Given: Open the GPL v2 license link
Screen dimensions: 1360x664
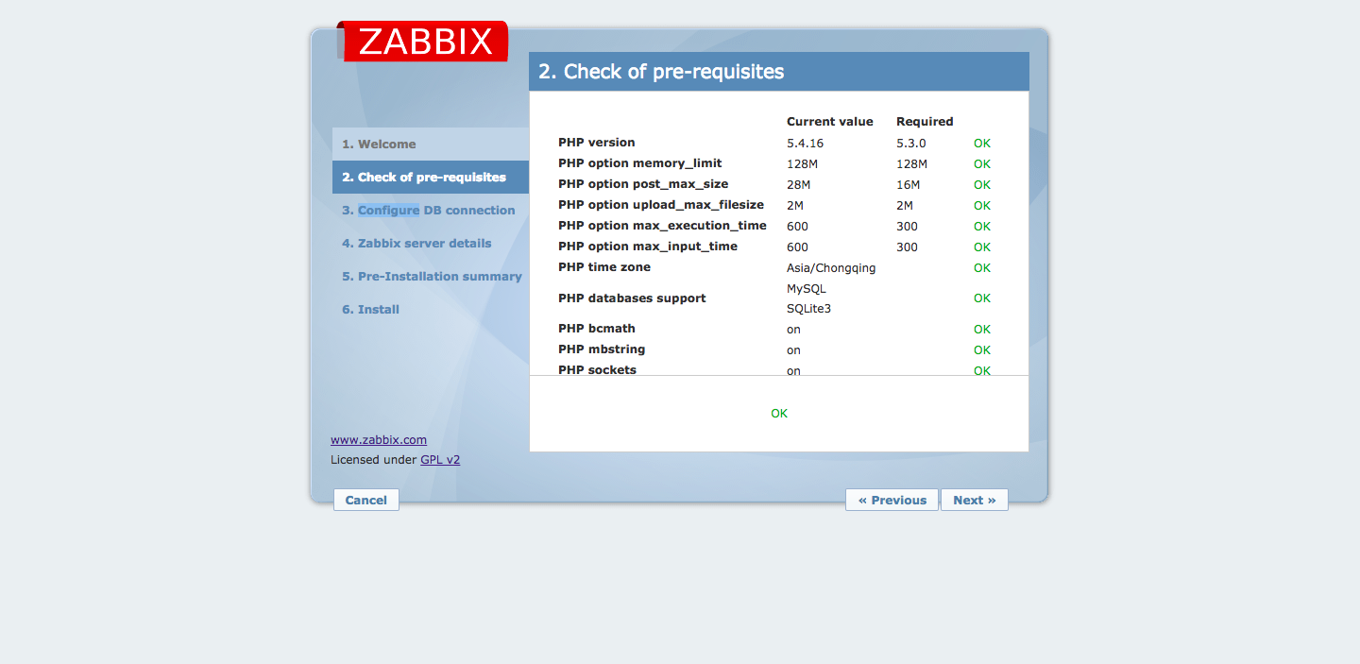Looking at the screenshot, I should [440, 459].
